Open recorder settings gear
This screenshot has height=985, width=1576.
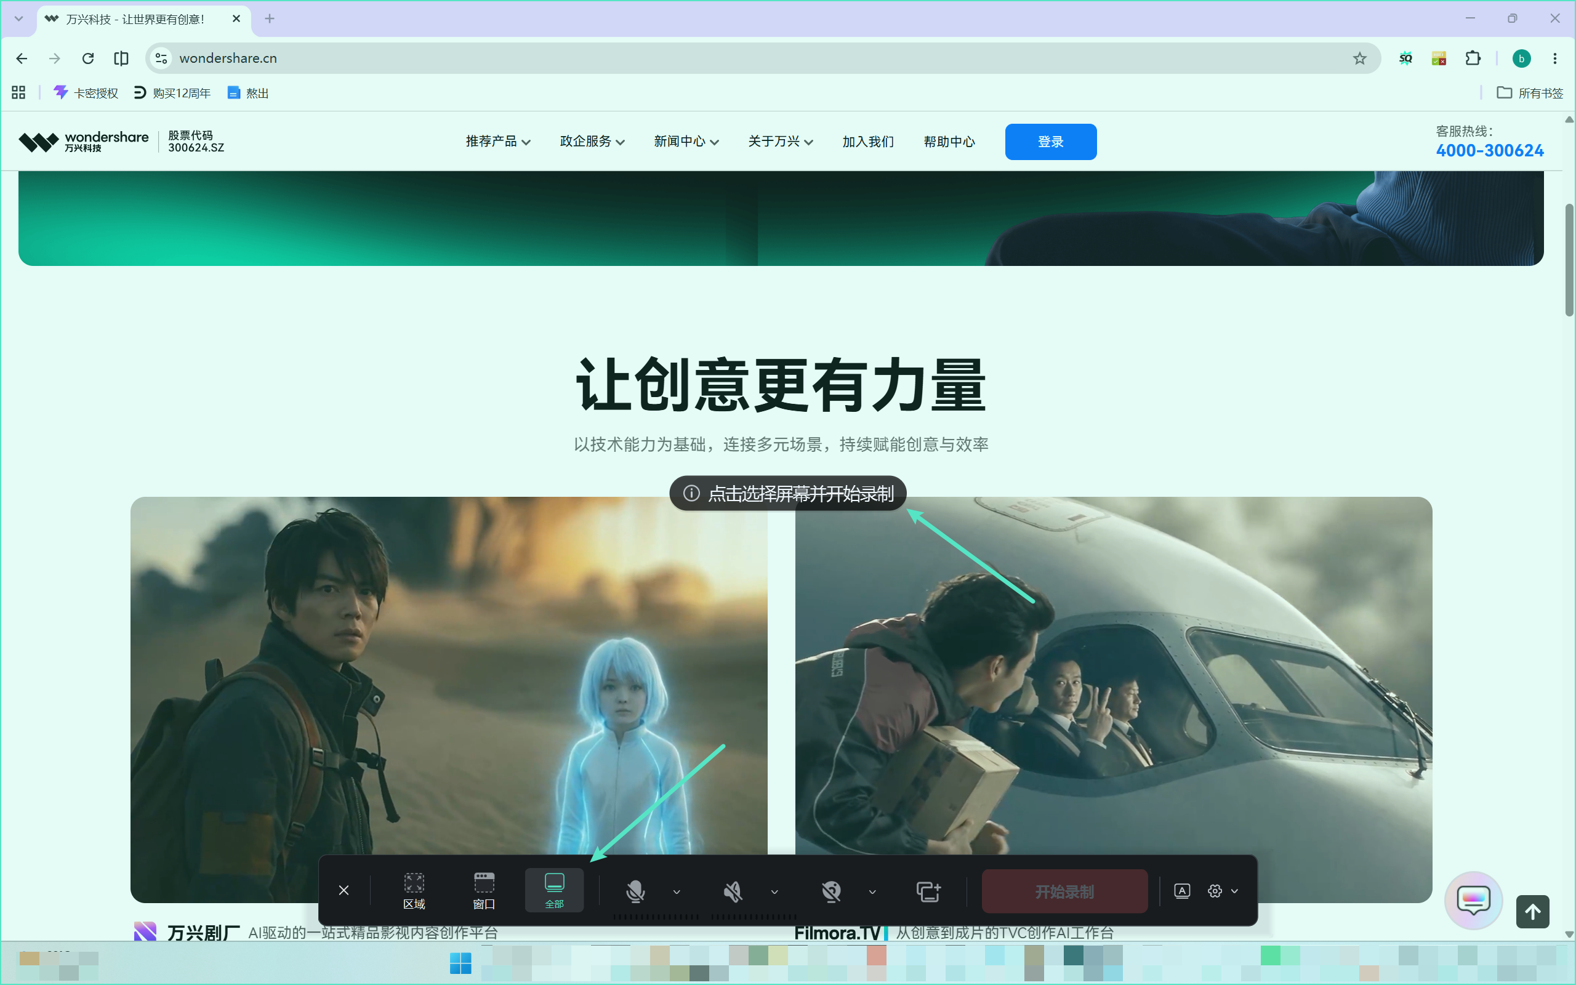pos(1215,891)
